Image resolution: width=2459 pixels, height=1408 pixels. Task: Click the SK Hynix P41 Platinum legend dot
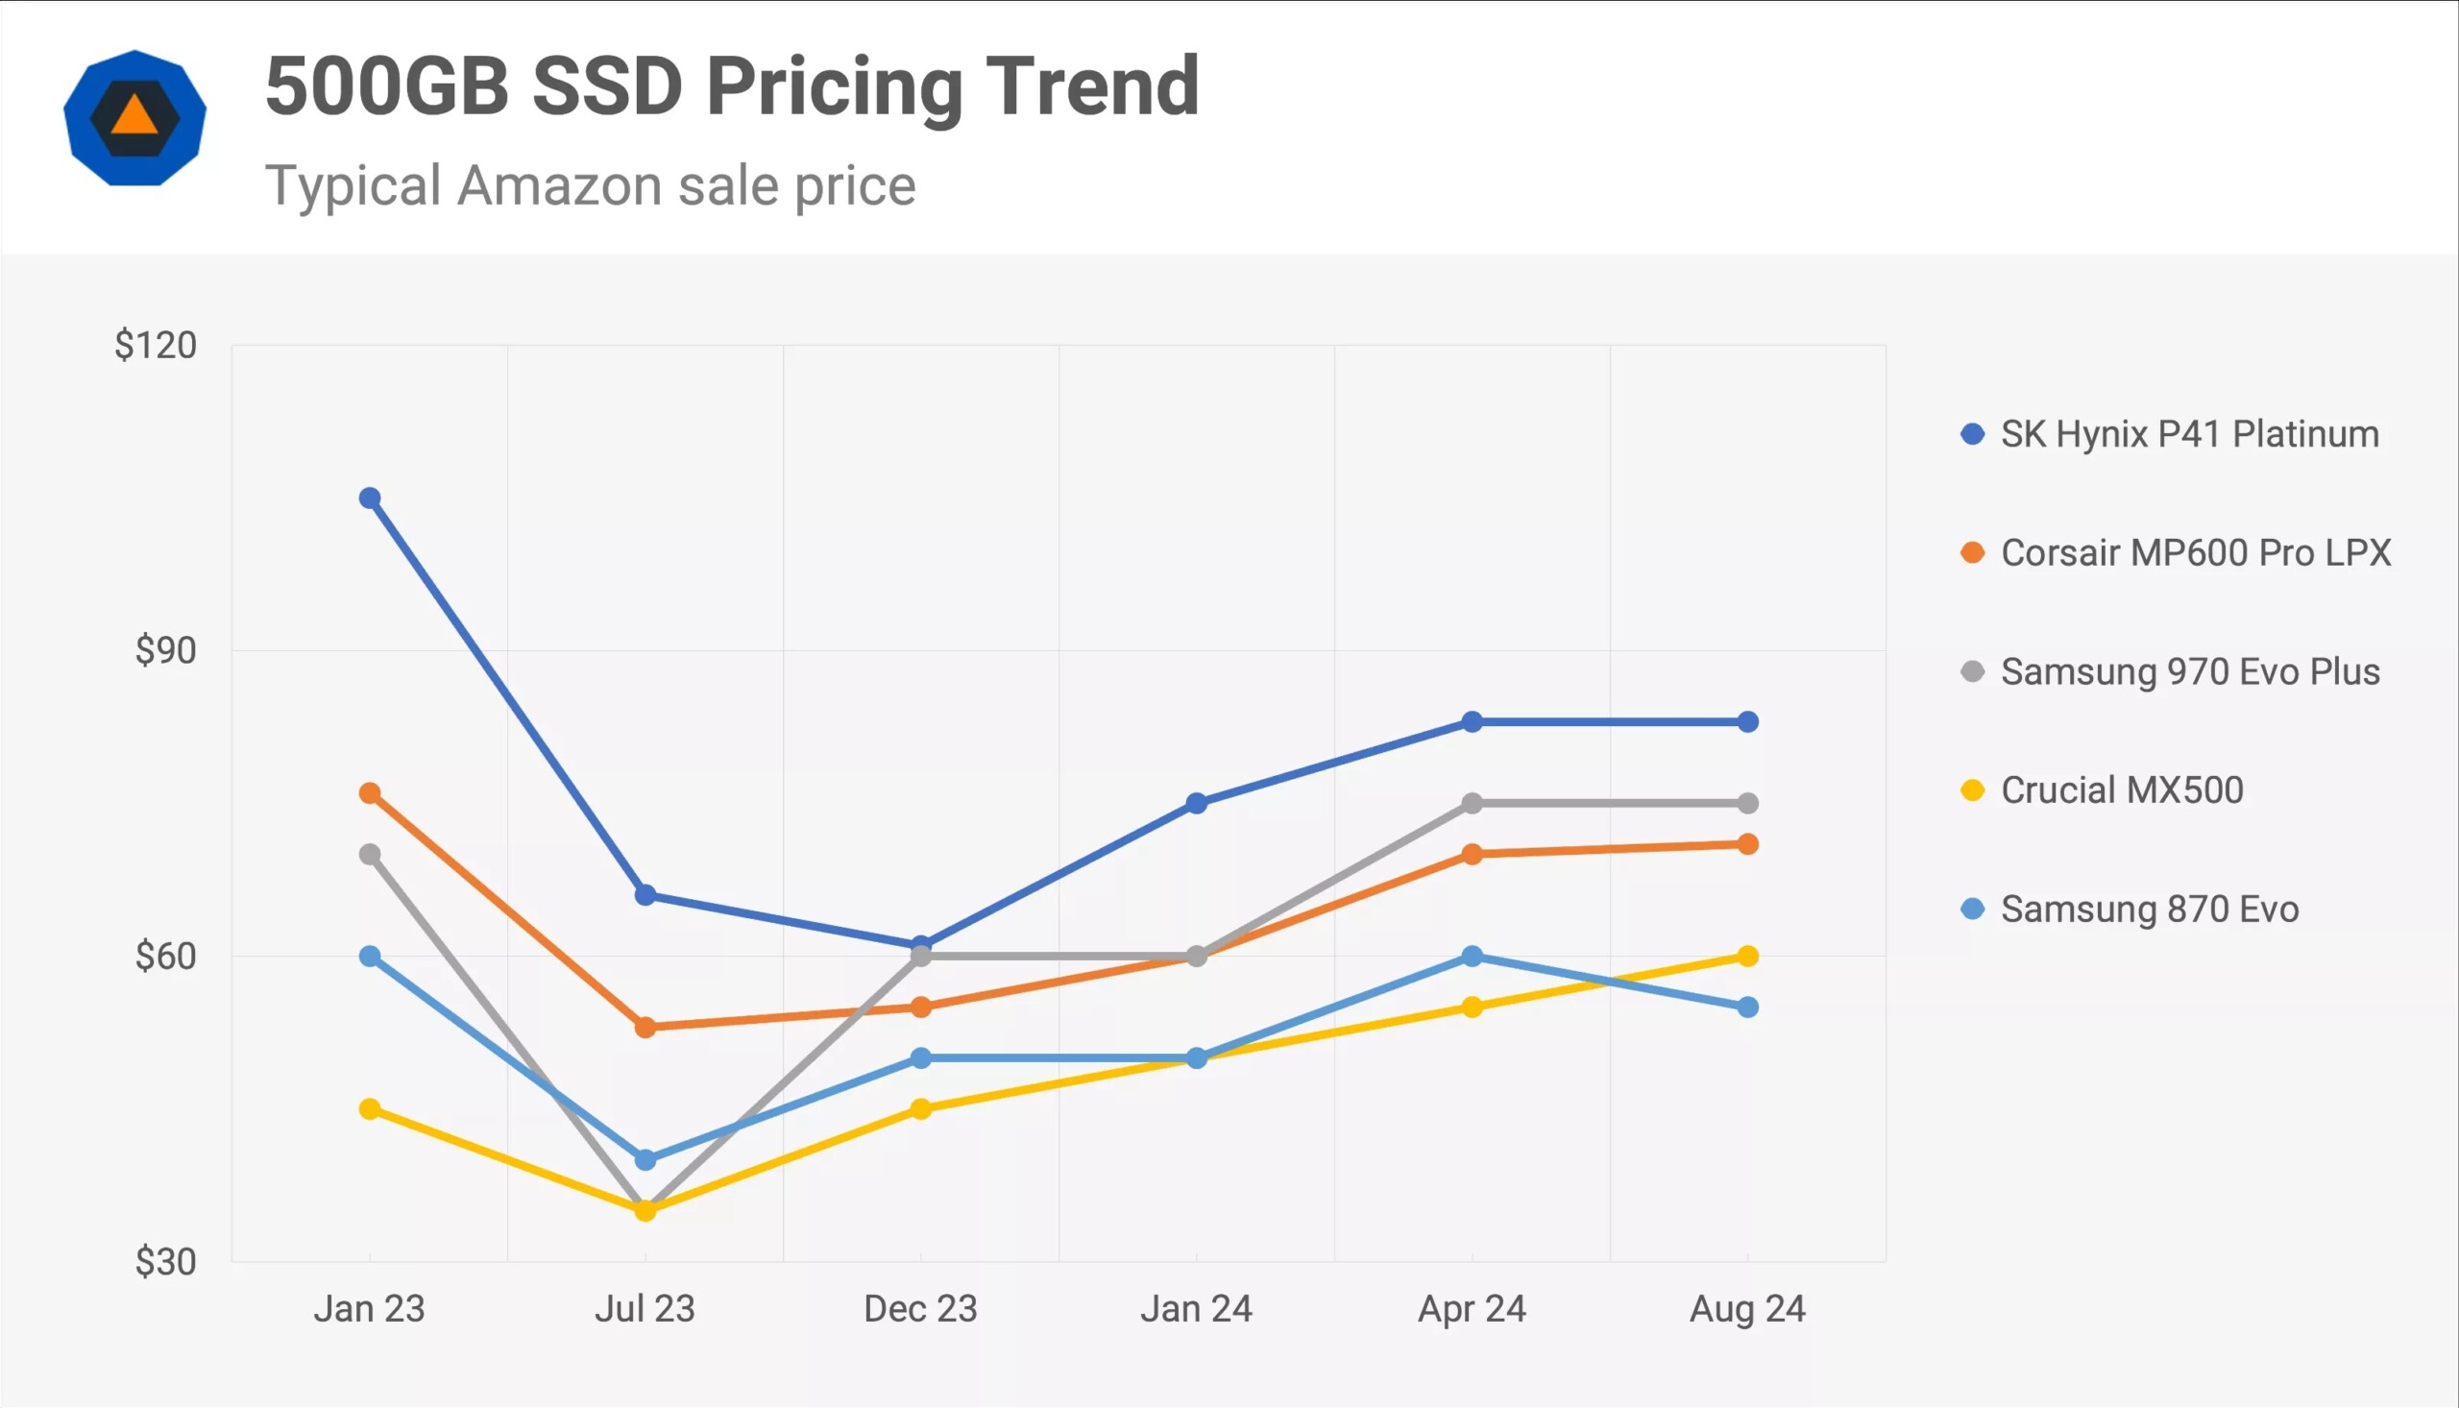pos(1972,434)
